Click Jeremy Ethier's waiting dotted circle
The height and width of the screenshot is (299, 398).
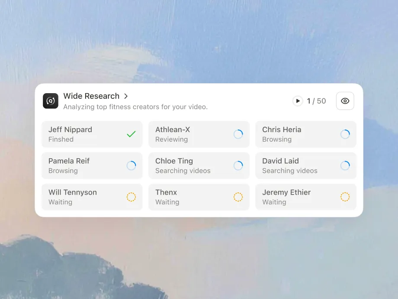click(x=345, y=197)
